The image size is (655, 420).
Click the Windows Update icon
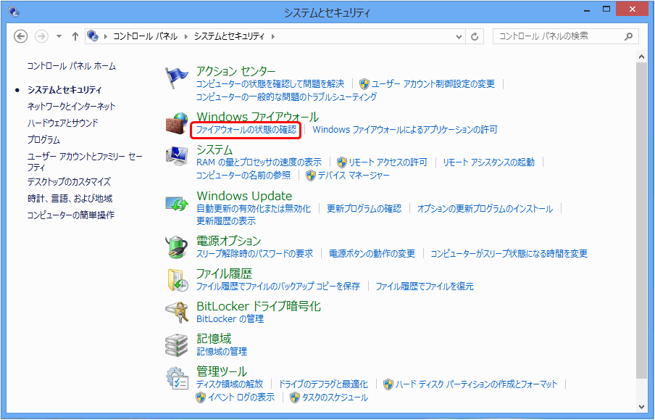(x=177, y=203)
